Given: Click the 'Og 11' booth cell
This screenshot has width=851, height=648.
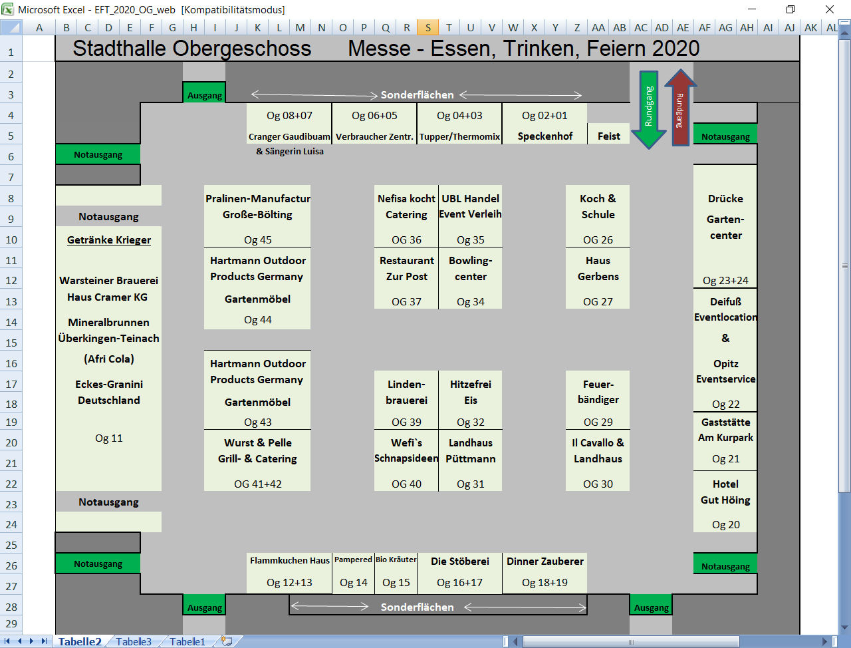Looking at the screenshot, I should point(109,438).
